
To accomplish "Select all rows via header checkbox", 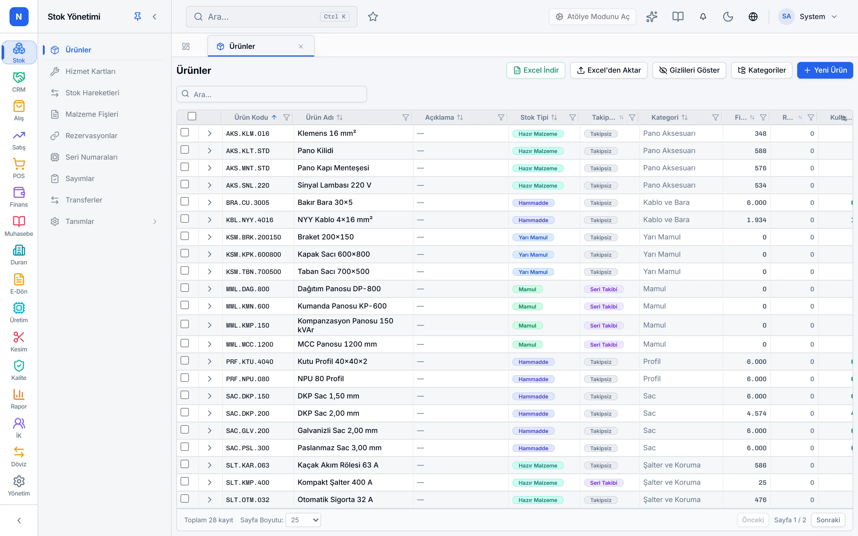I will [x=192, y=116].
